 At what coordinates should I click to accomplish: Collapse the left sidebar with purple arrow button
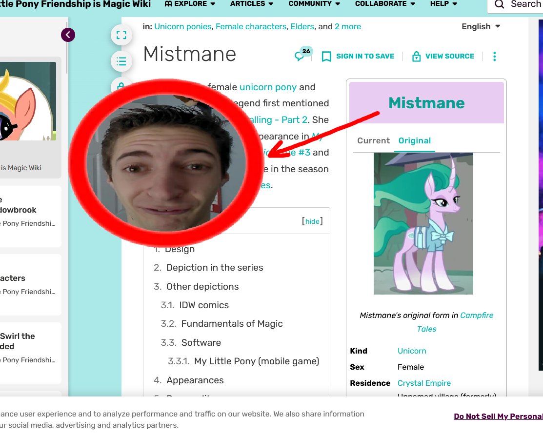[x=68, y=35]
